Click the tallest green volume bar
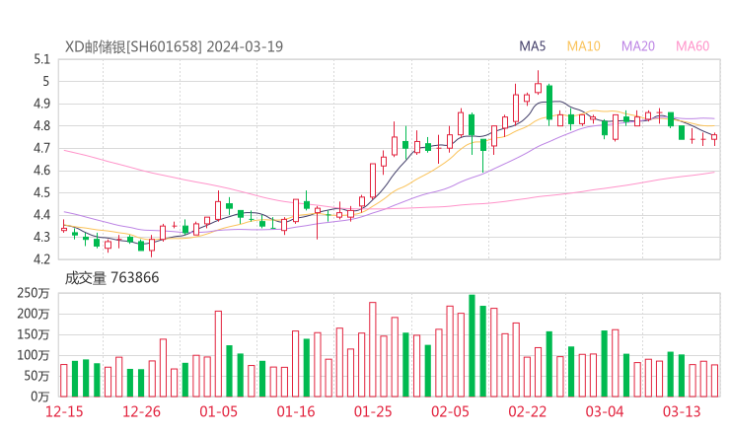This screenshot has height=434, width=730. pos(472,345)
